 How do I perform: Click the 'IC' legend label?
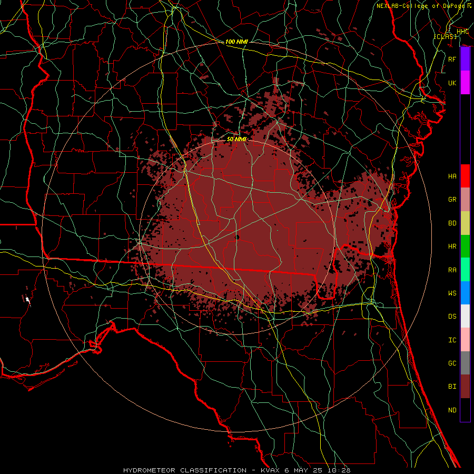click(452, 340)
